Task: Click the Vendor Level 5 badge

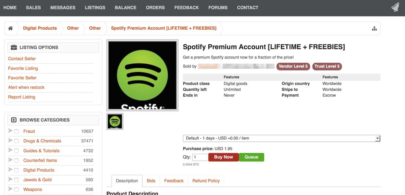Action: click(293, 66)
